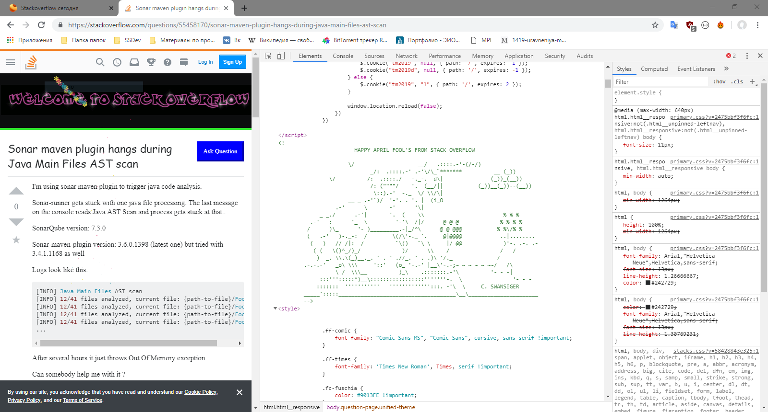
Task: Bookmark this page with the star icon
Action: [x=655, y=25]
